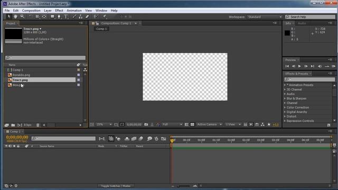Screen dimensions: 338x190
Task: Select the Selection arrow tool
Action: (9, 16)
